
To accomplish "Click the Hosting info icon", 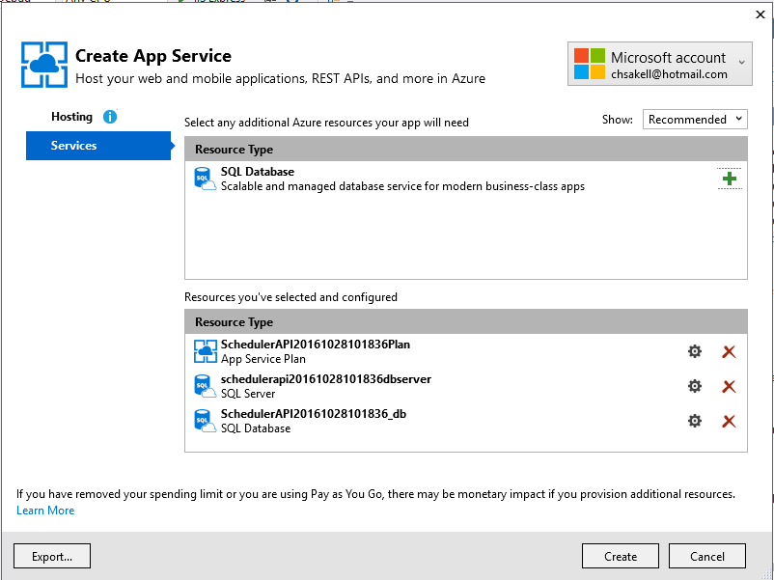I will click(x=109, y=117).
